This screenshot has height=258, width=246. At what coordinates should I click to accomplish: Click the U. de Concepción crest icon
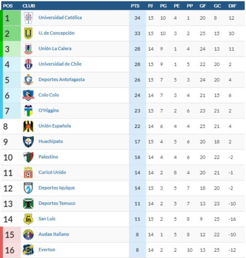click(28, 33)
